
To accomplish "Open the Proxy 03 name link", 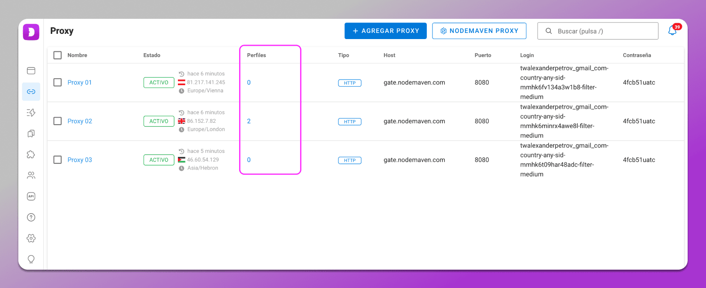I will 80,160.
